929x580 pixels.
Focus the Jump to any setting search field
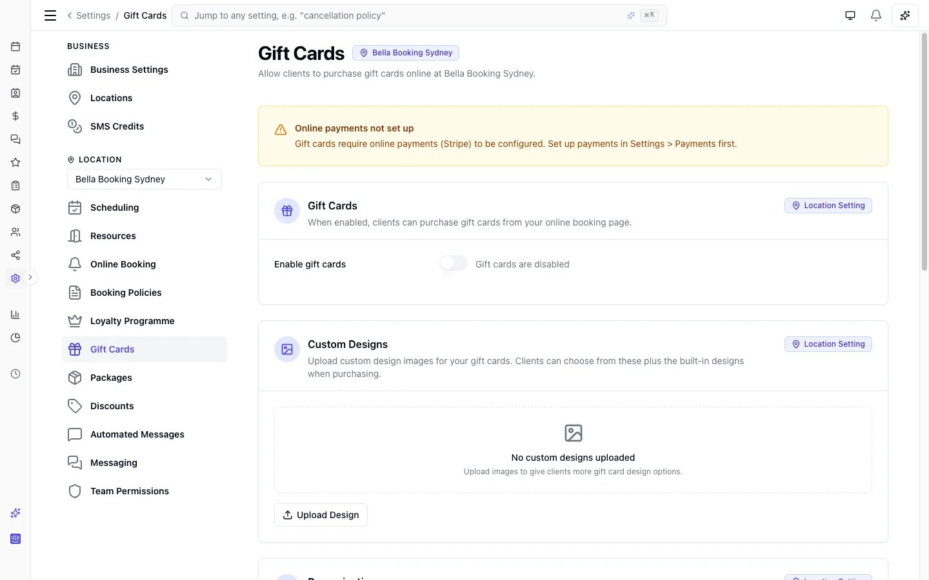(x=419, y=15)
